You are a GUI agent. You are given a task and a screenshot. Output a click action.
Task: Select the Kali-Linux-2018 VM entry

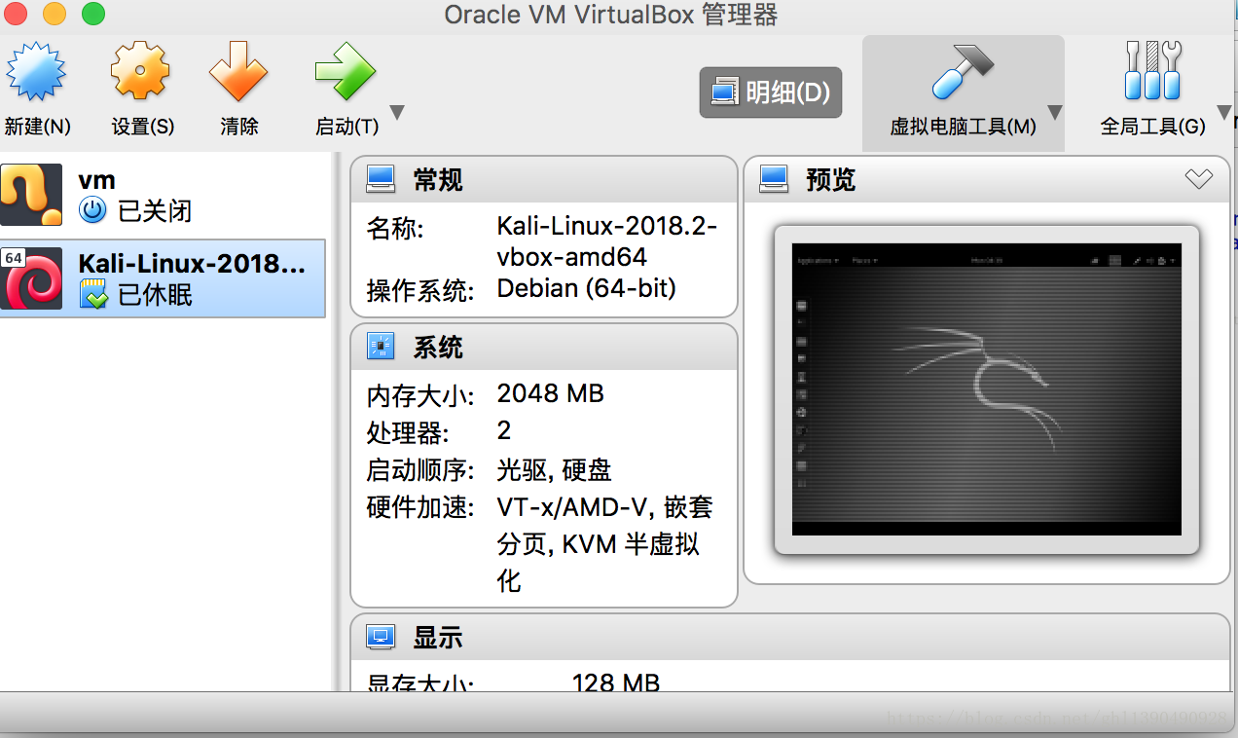pyautogui.click(x=164, y=278)
